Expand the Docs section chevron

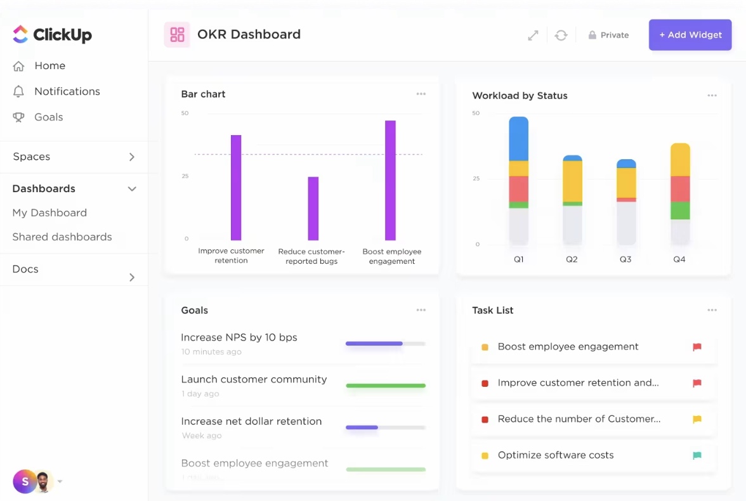pos(132,277)
